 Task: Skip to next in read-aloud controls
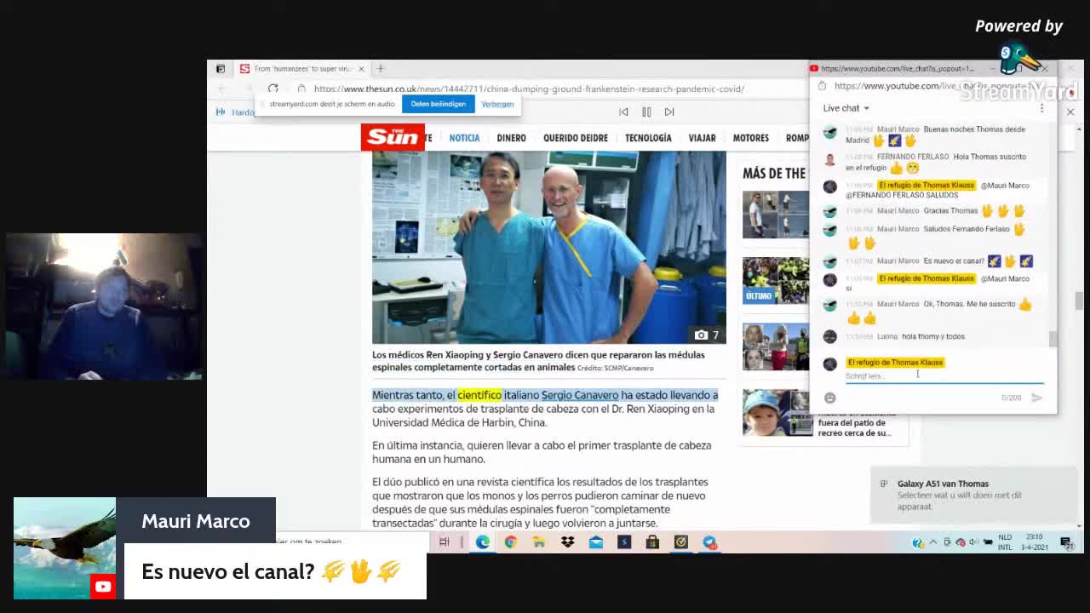click(x=669, y=112)
